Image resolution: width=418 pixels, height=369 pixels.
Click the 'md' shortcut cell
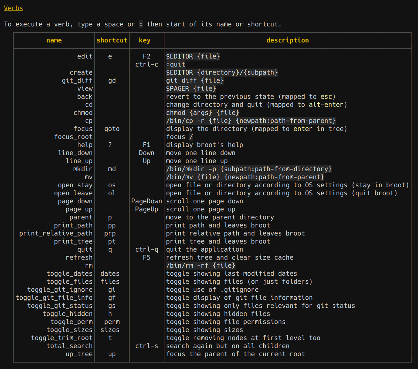tap(112, 169)
